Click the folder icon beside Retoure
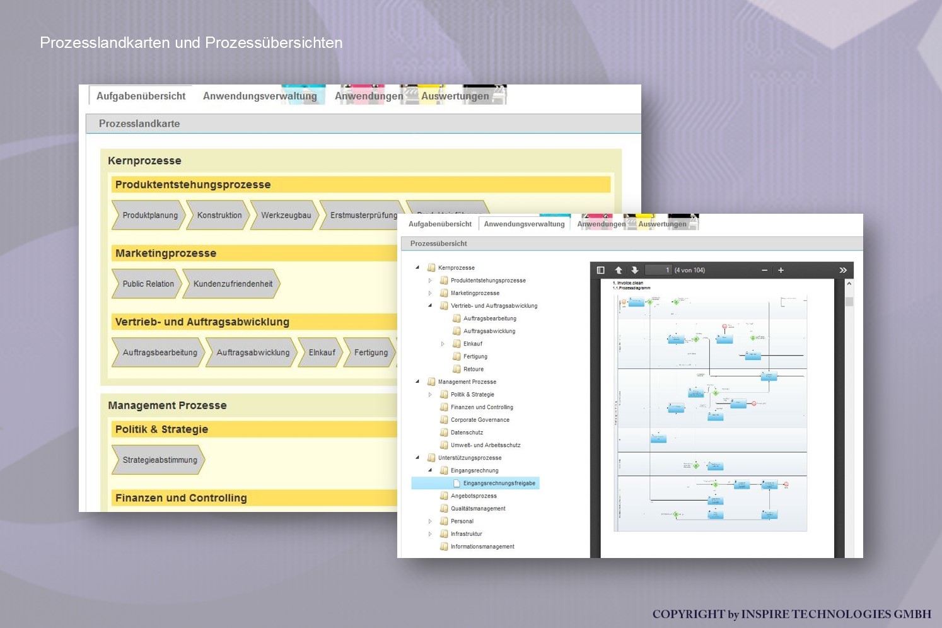Image resolution: width=942 pixels, height=628 pixels. 456,369
